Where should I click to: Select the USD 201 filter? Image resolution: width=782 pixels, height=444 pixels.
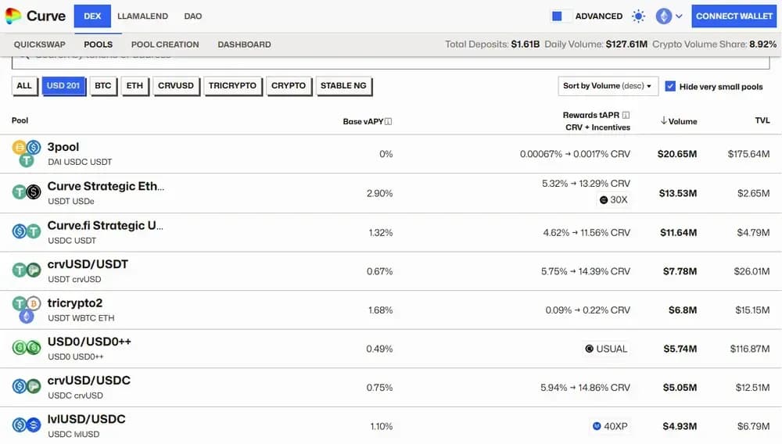[x=63, y=86]
